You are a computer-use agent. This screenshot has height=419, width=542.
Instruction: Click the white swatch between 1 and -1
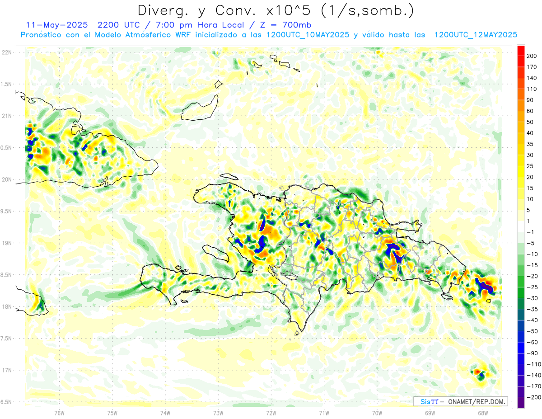521,226
